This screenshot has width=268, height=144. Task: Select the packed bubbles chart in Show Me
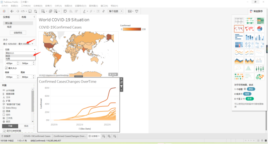259,77
